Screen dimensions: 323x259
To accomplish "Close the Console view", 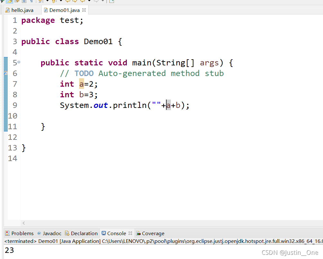I will (x=130, y=233).
